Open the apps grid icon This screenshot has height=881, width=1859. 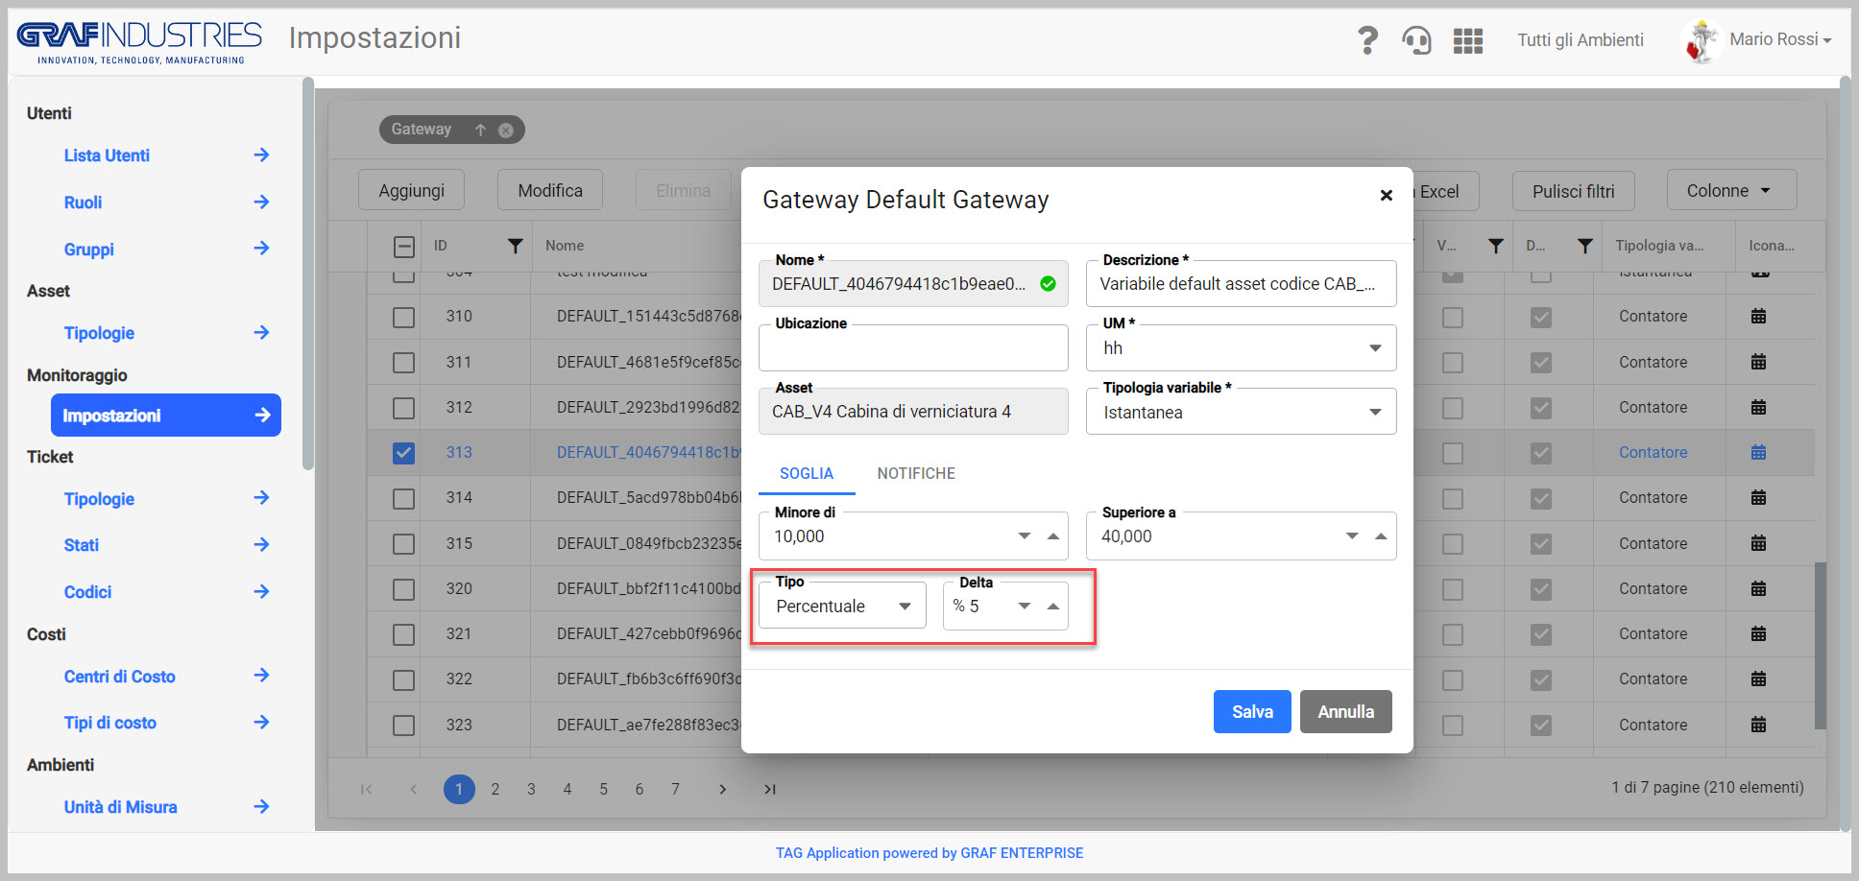pyautogui.click(x=1468, y=40)
